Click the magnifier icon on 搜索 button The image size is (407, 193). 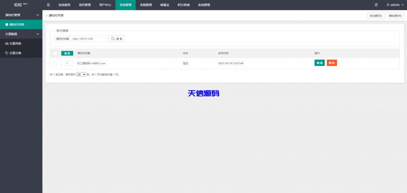pyautogui.click(x=113, y=39)
